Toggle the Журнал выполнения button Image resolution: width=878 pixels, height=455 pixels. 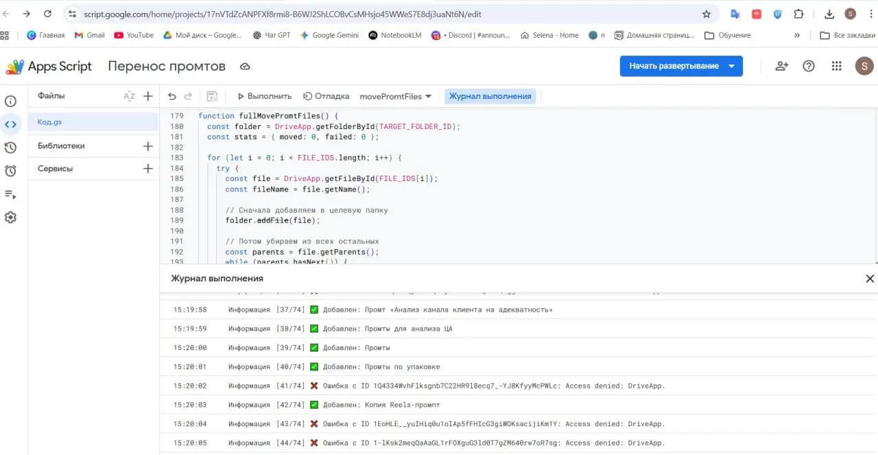pos(490,96)
